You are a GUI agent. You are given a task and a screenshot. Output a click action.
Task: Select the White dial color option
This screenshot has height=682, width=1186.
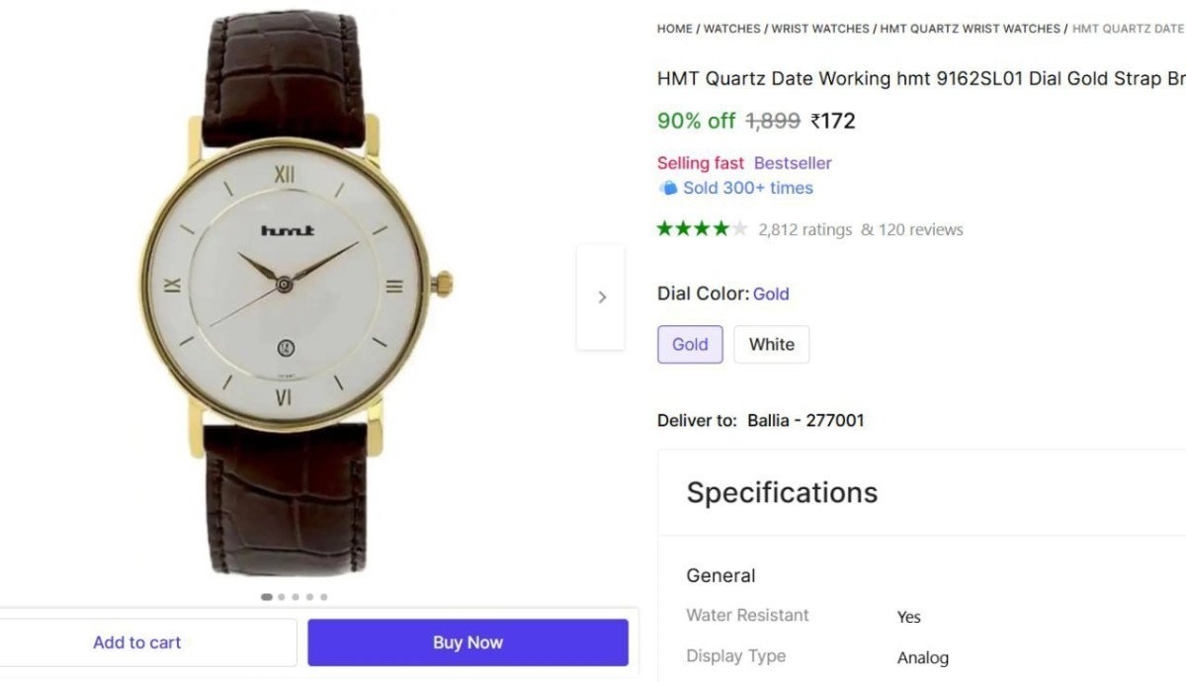(x=772, y=344)
